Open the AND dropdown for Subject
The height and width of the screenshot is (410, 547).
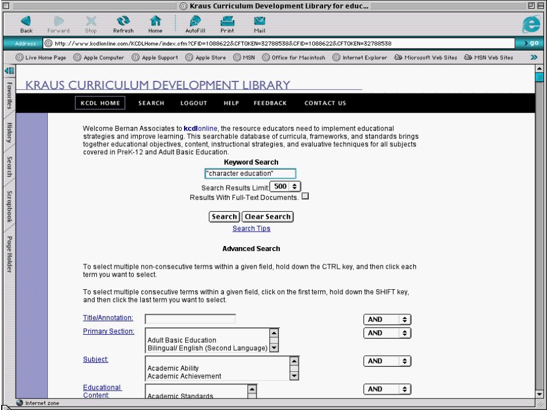[x=387, y=361]
